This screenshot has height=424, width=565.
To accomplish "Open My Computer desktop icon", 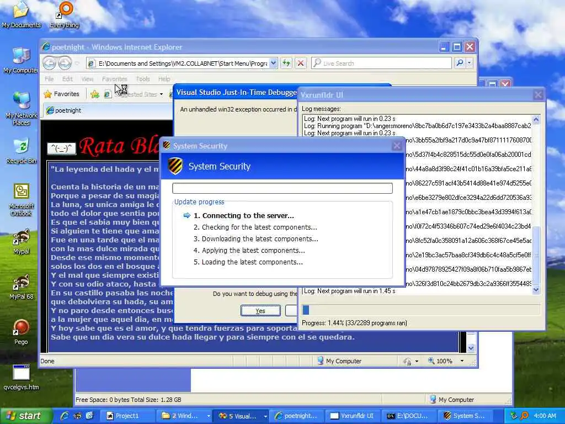I will [x=21, y=61].
